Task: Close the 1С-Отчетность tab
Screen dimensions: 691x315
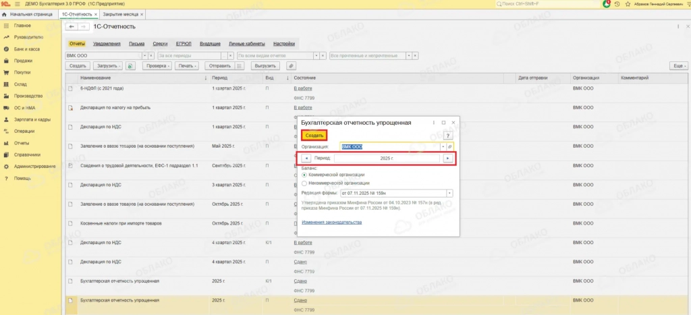Action: [96, 15]
